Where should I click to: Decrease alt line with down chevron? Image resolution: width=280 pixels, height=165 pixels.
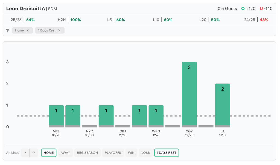(x=33, y=153)
